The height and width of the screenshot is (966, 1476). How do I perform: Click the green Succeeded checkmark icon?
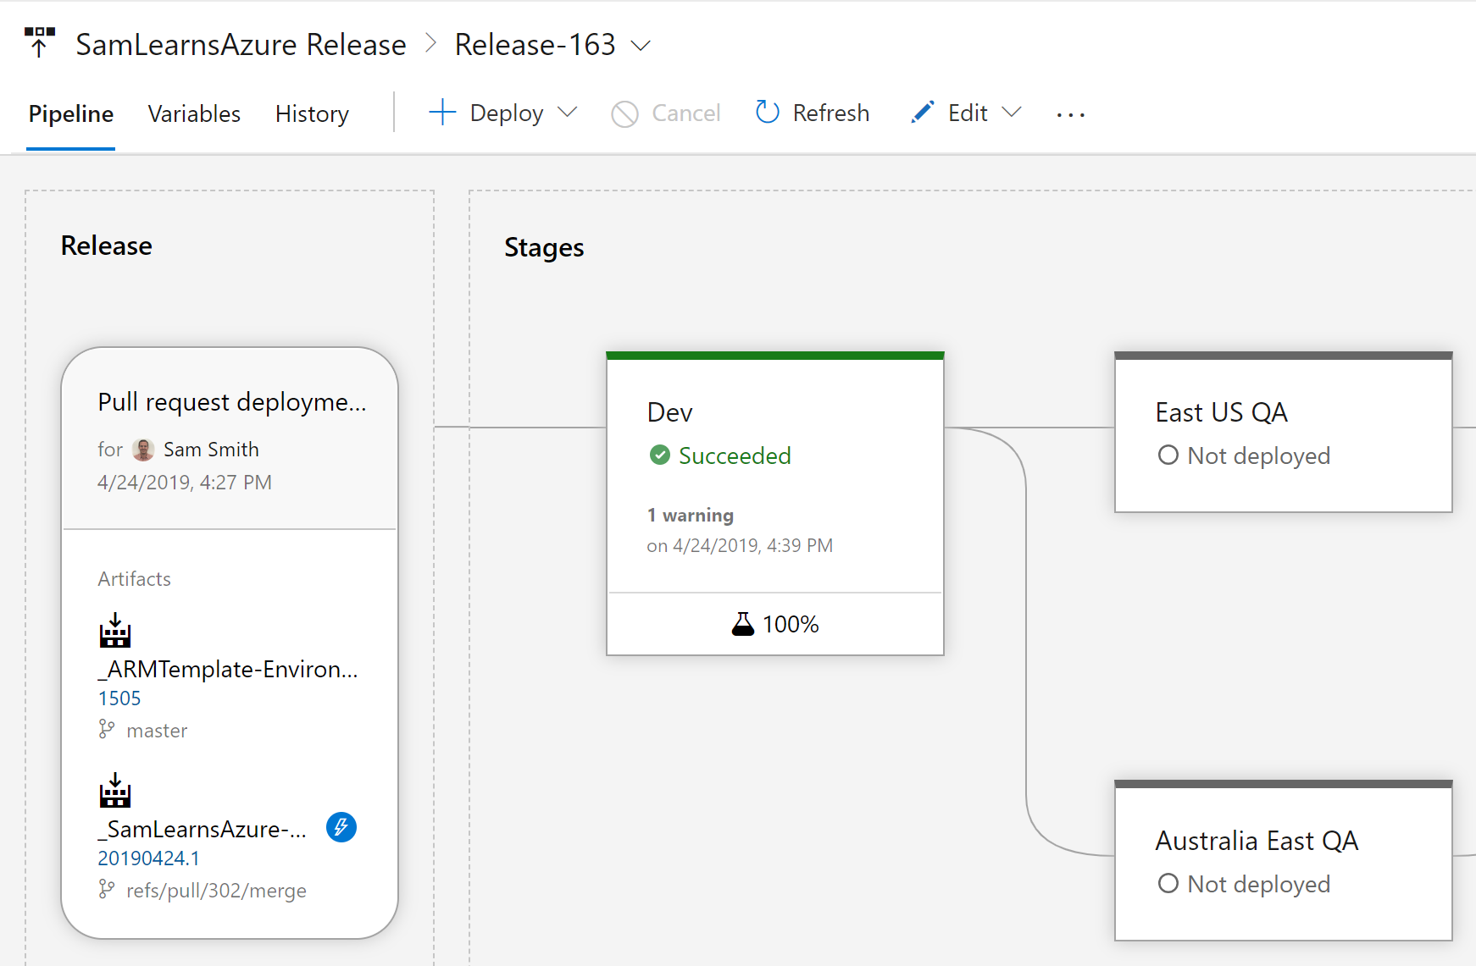[659, 455]
